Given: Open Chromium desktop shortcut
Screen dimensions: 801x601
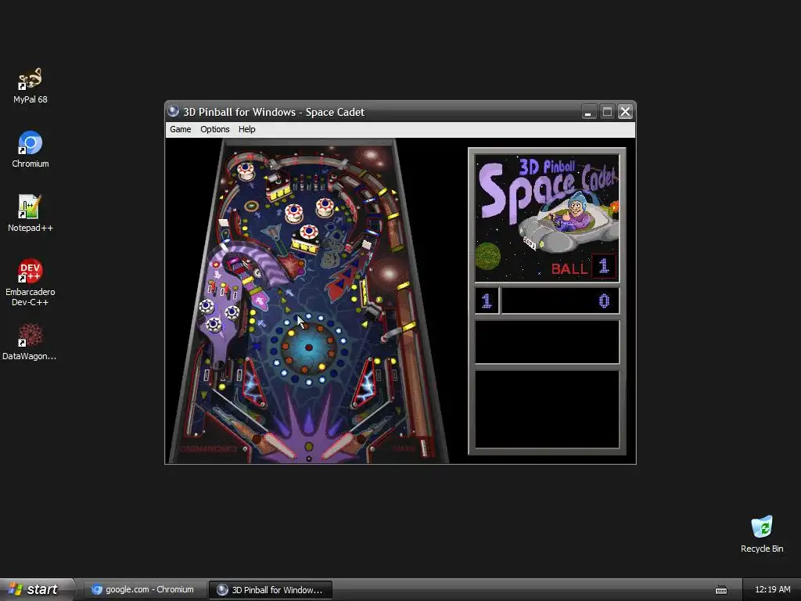Looking at the screenshot, I should 31,149.
